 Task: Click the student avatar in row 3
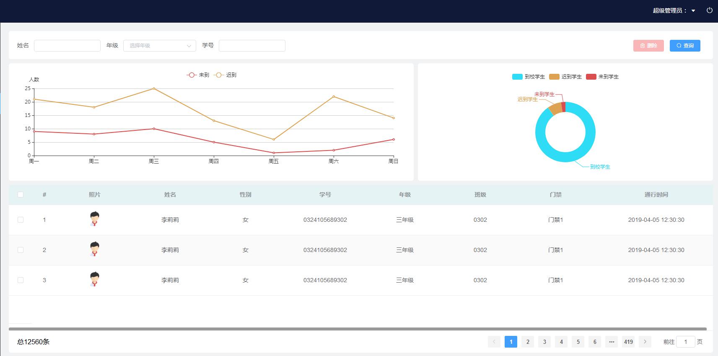tap(95, 279)
